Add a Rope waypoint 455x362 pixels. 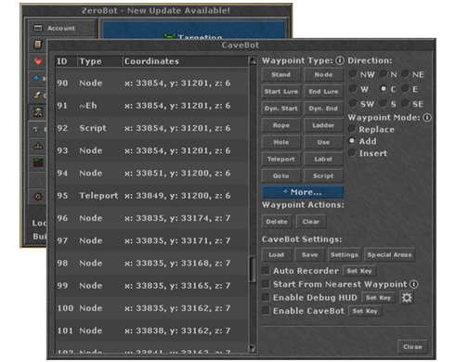point(281,125)
